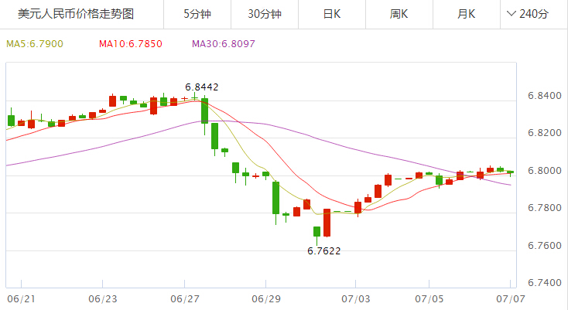This screenshot has width=568, height=310.
Task: Click the 06/27 date axis label
Action: (x=184, y=298)
